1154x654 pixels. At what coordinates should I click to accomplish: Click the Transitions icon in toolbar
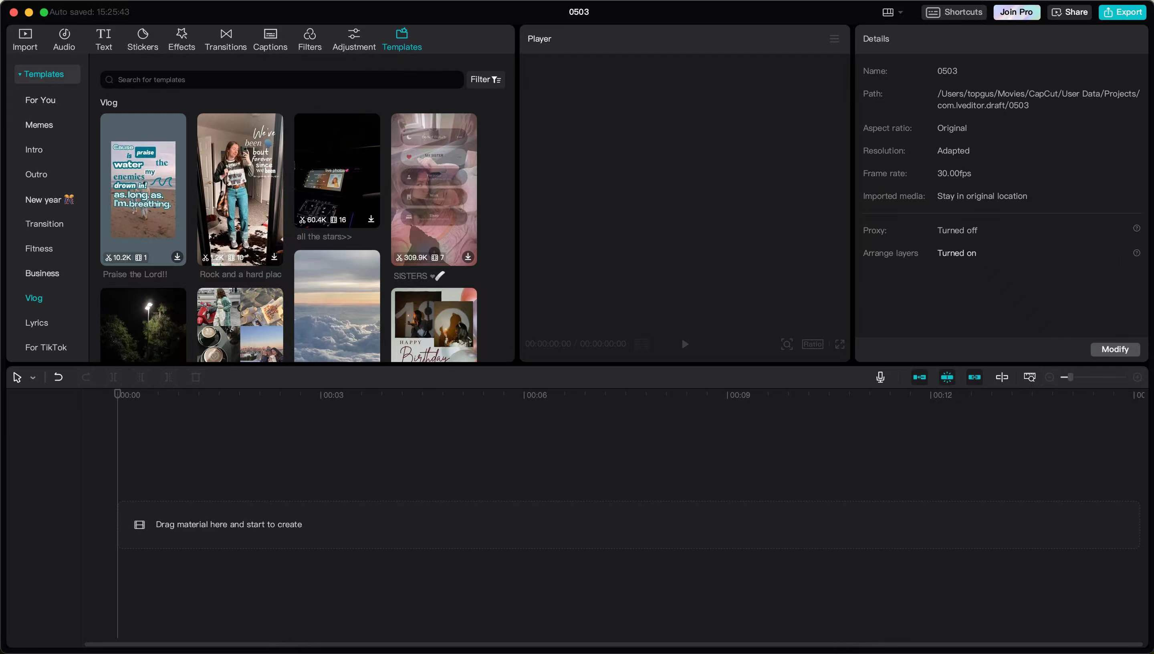pyautogui.click(x=226, y=39)
